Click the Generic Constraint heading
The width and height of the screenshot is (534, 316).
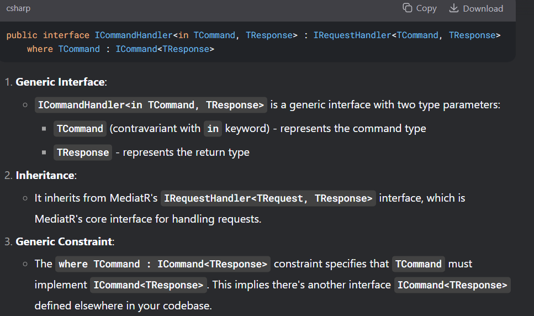click(64, 241)
